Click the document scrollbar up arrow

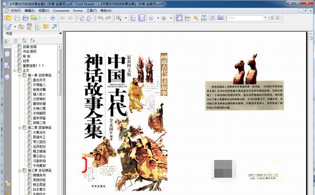[x=310, y=33]
